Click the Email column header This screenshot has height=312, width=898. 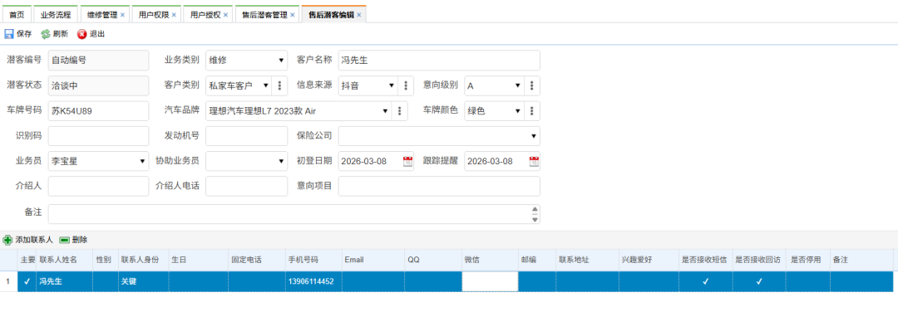(x=373, y=260)
